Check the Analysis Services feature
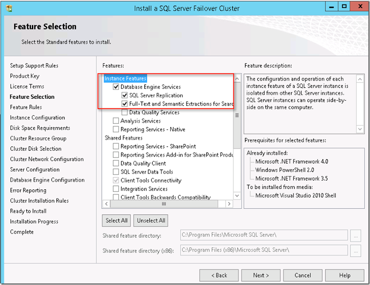 pyautogui.click(x=116, y=121)
